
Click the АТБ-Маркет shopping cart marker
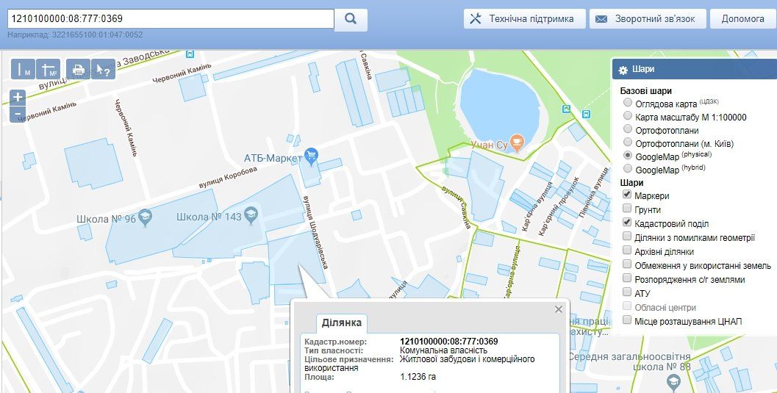311,155
